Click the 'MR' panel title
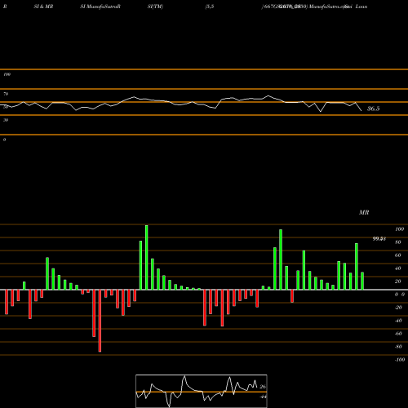Screen dimensions: 408x408 (x=364, y=212)
